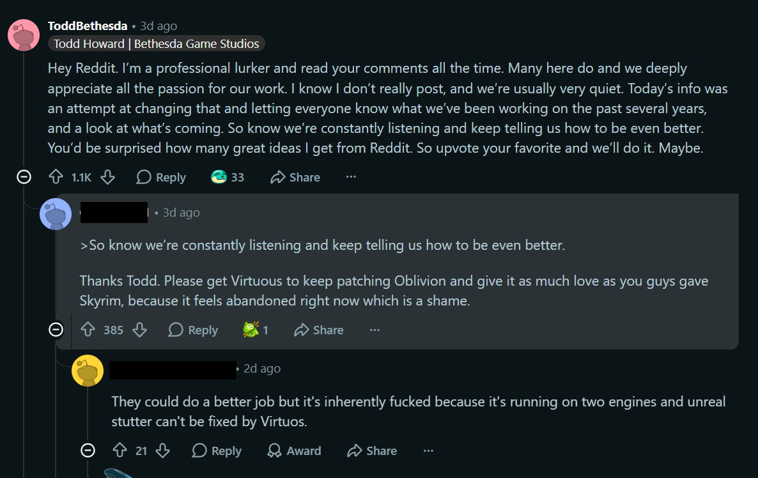Downvote ToddBethesda's top comment
The width and height of the screenshot is (758, 478).
(108, 177)
